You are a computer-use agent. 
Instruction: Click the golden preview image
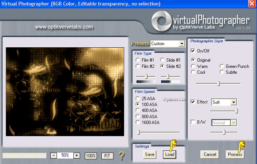(x=65, y=92)
